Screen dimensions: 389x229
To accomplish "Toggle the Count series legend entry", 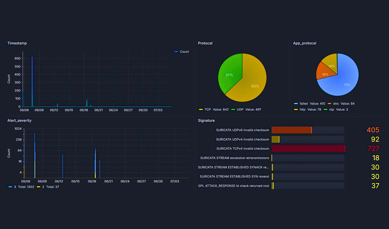I will [182, 52].
